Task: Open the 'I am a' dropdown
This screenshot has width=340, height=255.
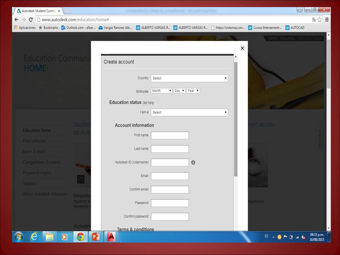Action: click(189, 112)
